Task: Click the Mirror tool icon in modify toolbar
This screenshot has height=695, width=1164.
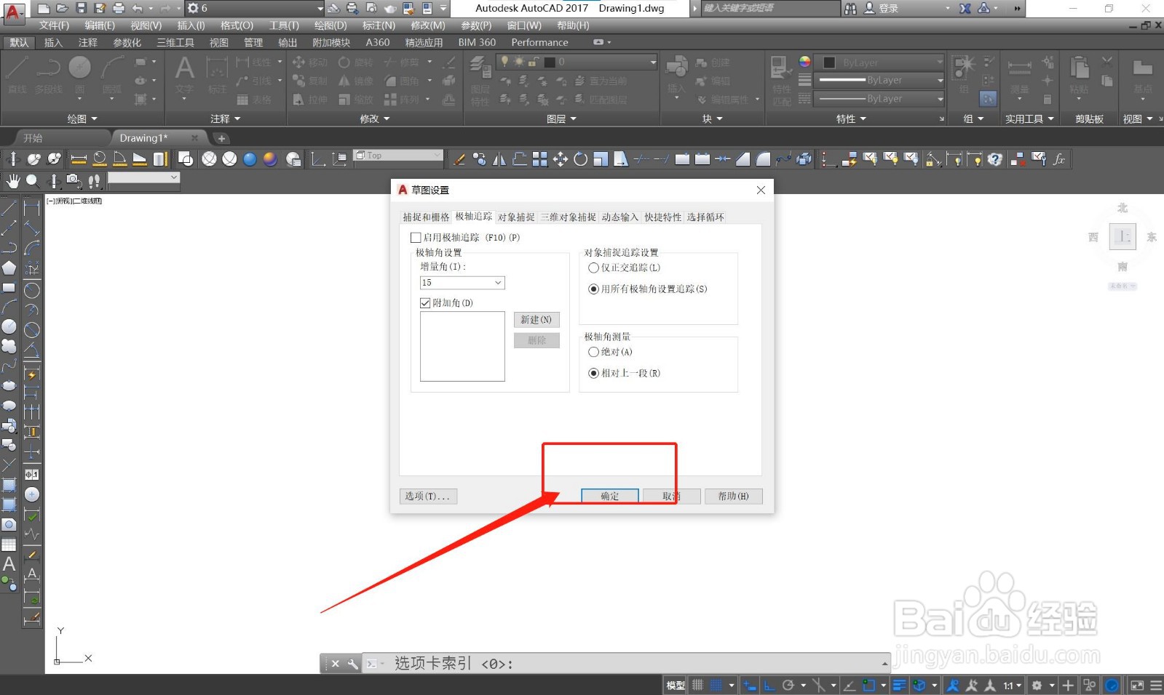Action: [499, 159]
